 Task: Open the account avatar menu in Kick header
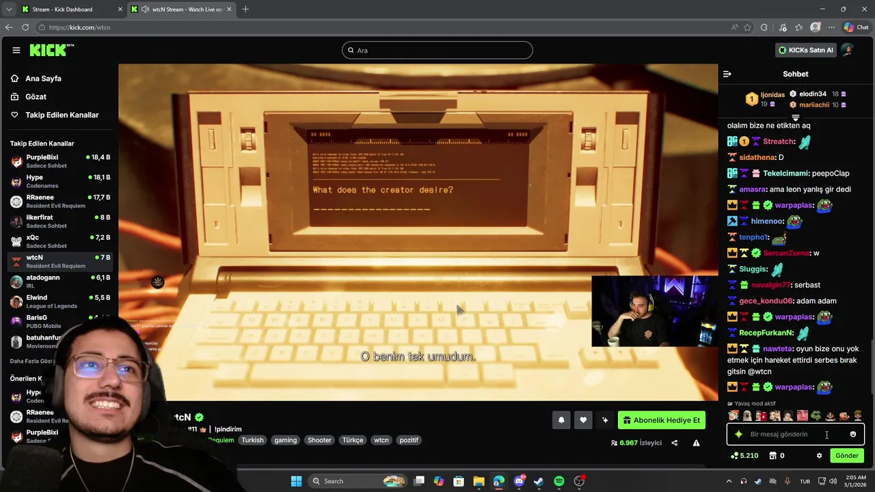(x=847, y=50)
